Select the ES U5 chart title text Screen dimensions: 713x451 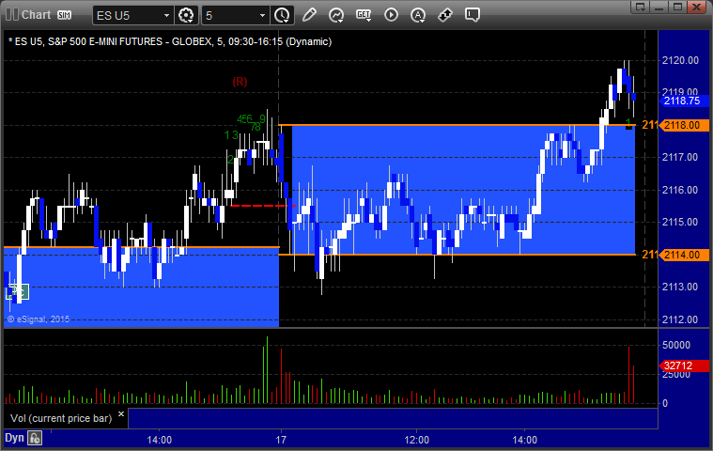[x=170, y=42]
